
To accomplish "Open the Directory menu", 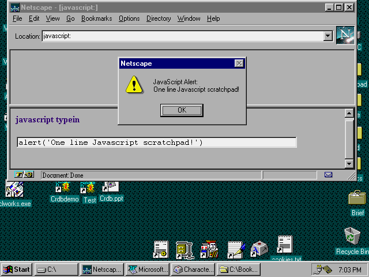I will pos(159,18).
